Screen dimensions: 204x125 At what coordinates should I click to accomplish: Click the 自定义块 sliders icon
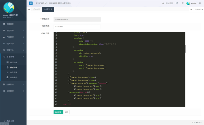(8, 72)
